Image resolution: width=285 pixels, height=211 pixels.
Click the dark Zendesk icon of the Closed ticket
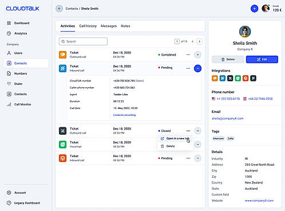63,131
